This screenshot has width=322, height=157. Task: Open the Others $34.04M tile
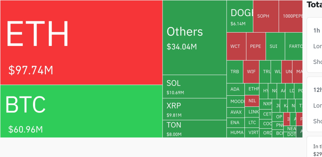tap(195, 37)
